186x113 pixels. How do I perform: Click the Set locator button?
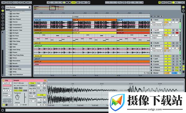(x=155, y=16)
